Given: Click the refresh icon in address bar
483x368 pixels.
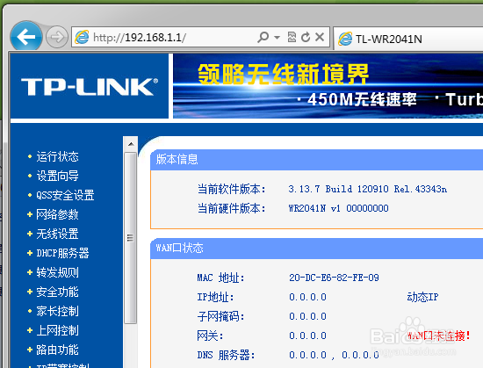Looking at the screenshot, I should [306, 37].
